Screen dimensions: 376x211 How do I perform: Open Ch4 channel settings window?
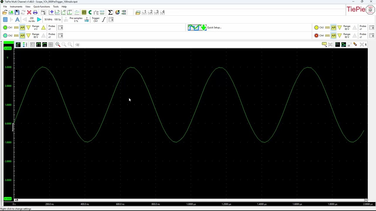click(x=372, y=36)
